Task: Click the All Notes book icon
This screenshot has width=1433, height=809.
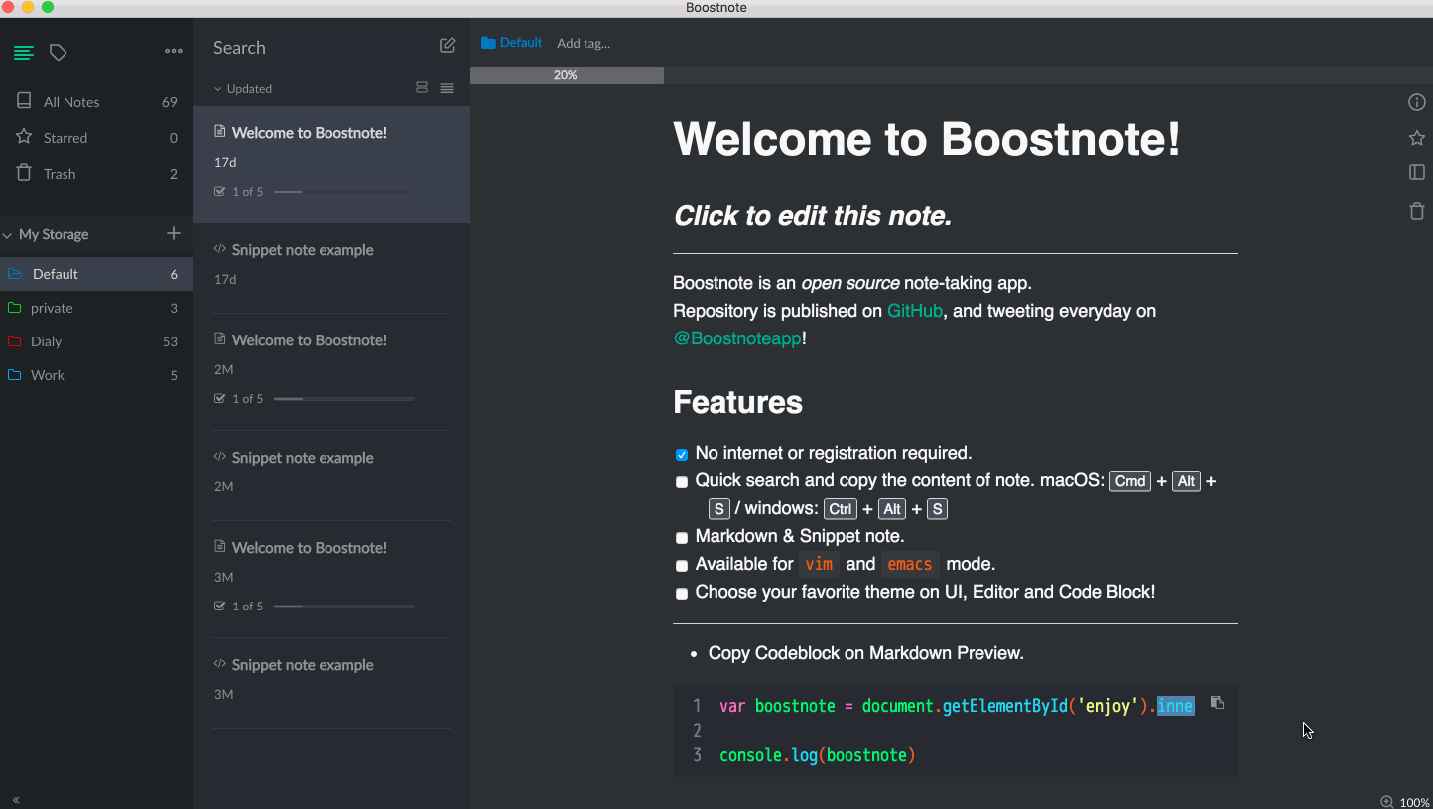Action: [24, 101]
